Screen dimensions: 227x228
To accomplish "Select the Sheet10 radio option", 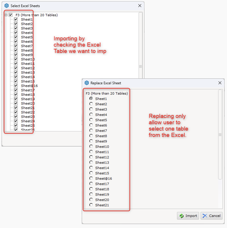I will (x=91, y=146).
